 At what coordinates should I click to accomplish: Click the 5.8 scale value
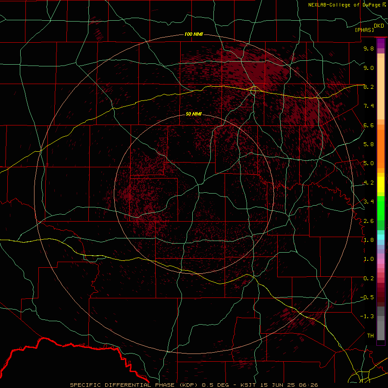tap(369, 144)
